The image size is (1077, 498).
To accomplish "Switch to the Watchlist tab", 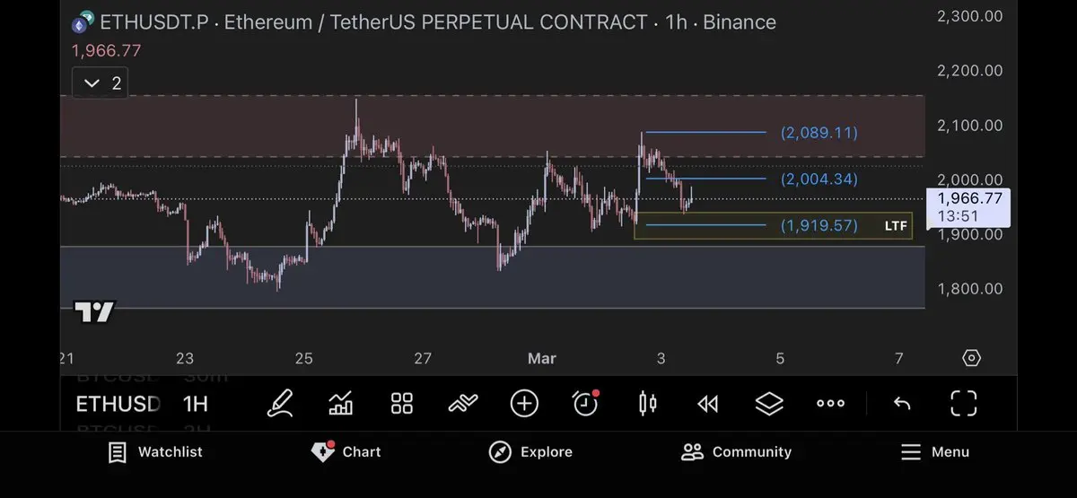I will click(x=155, y=452).
